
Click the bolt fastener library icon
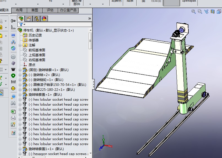(13, 21)
